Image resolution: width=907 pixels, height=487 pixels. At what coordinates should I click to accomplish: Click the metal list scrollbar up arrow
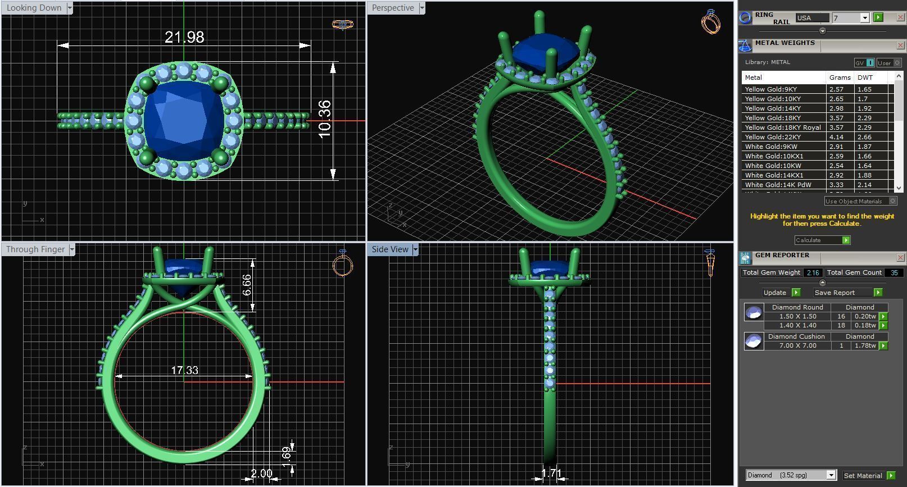click(x=898, y=75)
